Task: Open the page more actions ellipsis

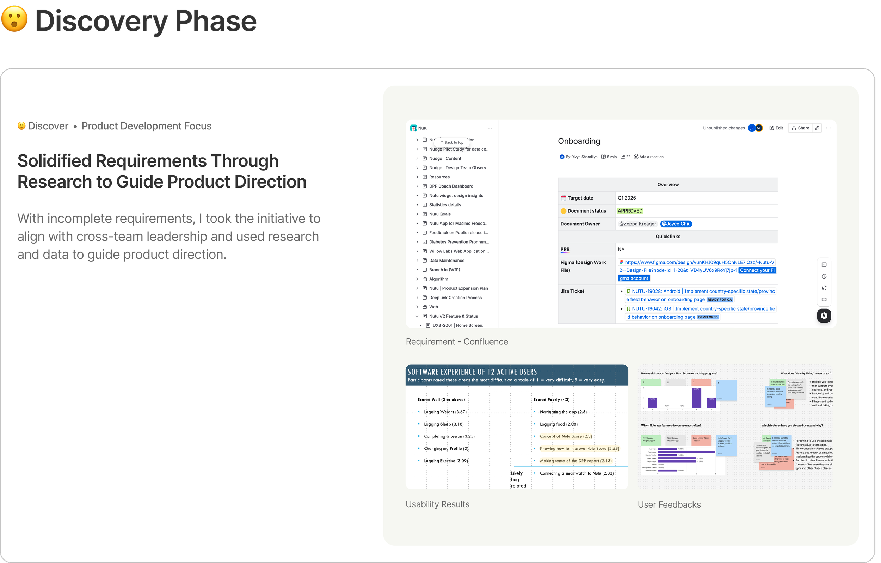Action: click(x=828, y=128)
